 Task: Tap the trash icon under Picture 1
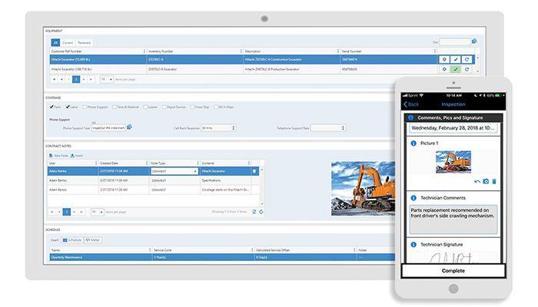tap(494, 181)
